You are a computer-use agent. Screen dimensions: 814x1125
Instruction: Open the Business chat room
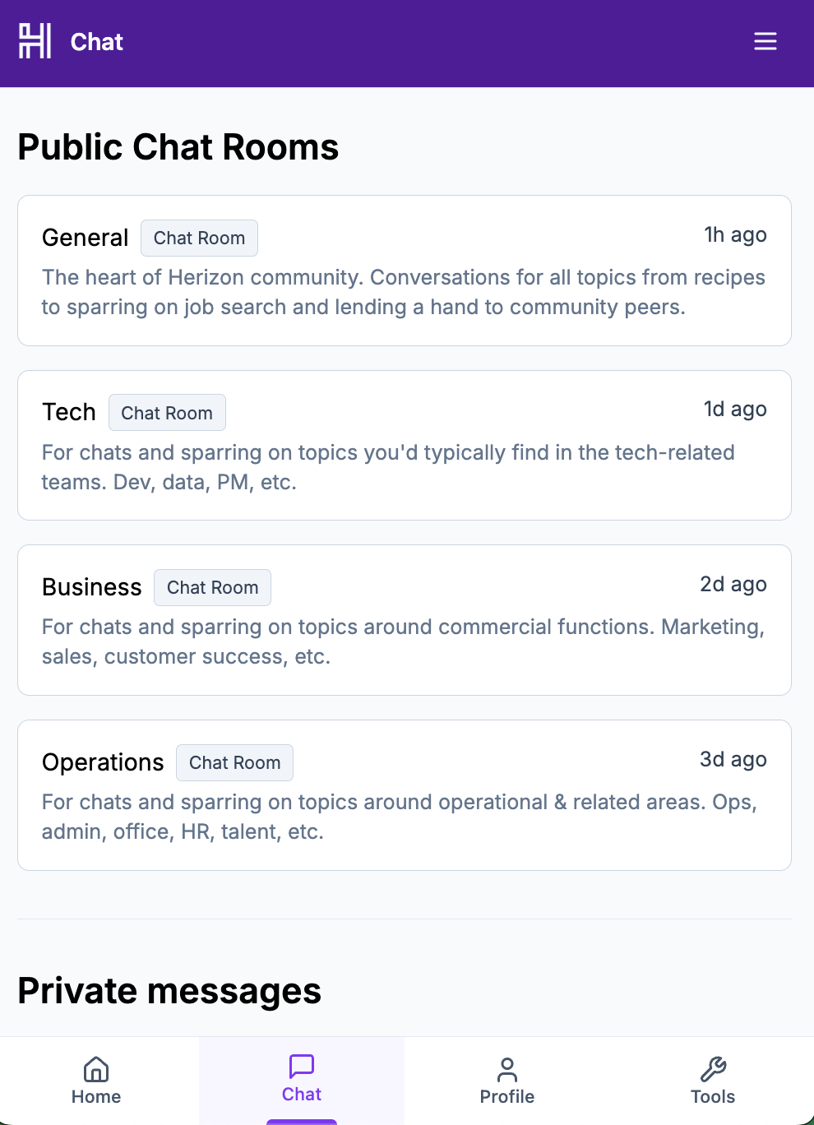[x=92, y=587]
